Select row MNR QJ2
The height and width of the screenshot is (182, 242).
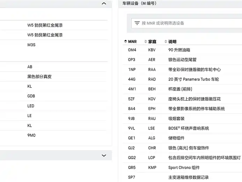click(182, 148)
